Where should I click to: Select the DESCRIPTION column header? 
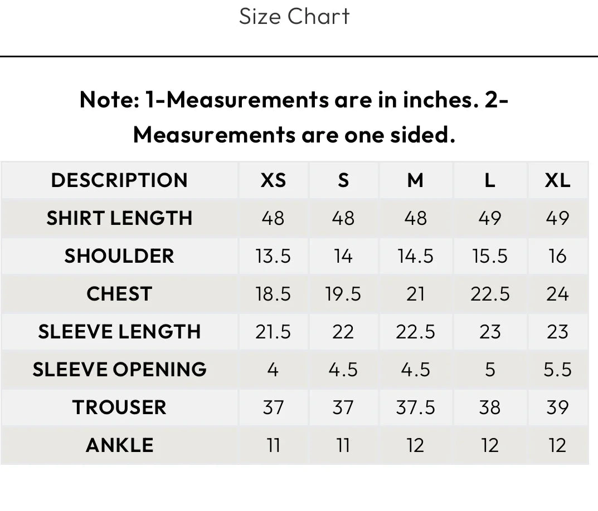(x=119, y=180)
